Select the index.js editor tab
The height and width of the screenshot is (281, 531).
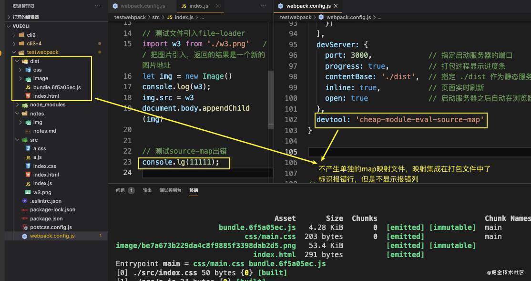200,6
